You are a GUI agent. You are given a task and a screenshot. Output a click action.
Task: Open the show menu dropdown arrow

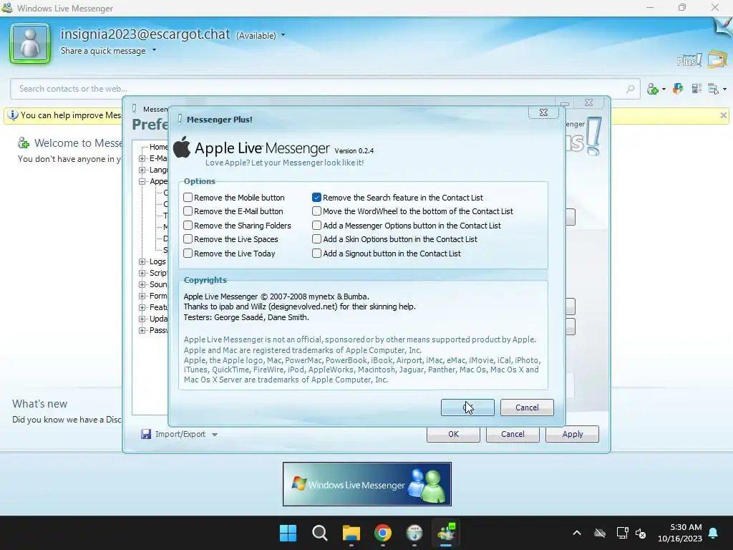pyautogui.click(x=724, y=89)
